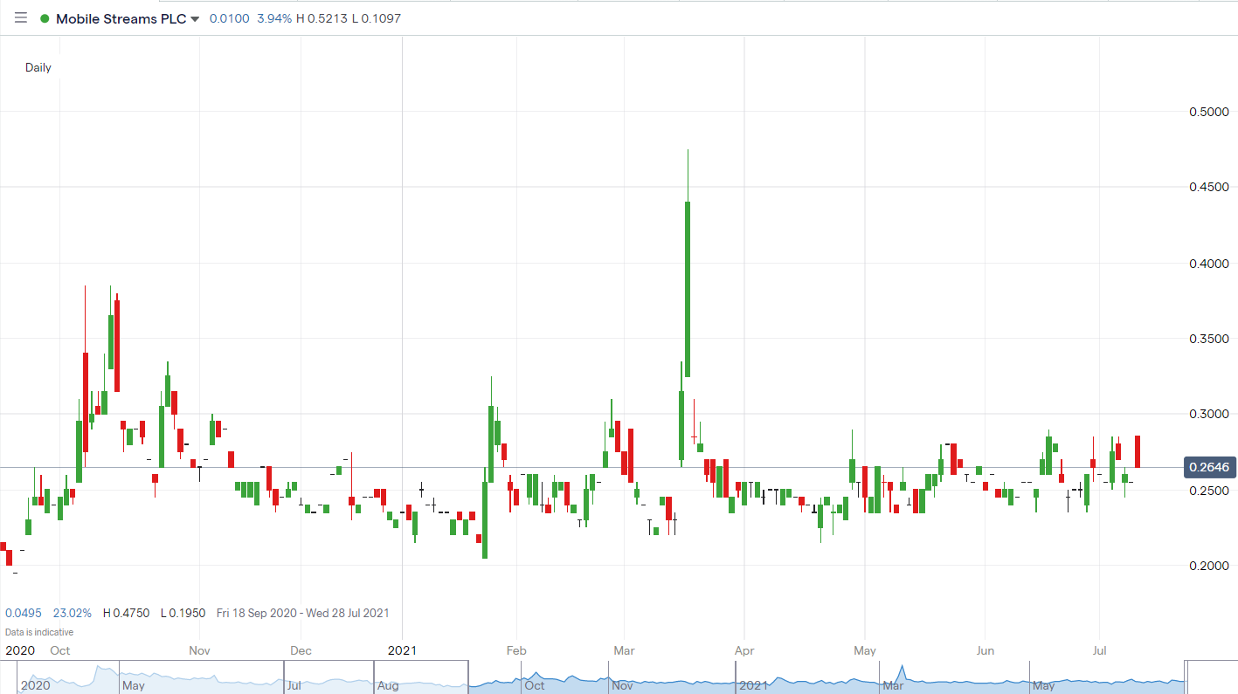Image resolution: width=1238 pixels, height=694 pixels.
Task: Click the 3.94% percentage change indicator
Action: click(273, 17)
